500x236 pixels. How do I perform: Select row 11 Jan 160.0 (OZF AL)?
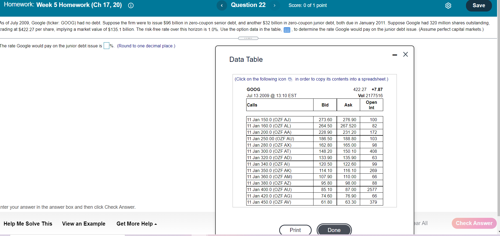pyautogui.click(x=315, y=126)
